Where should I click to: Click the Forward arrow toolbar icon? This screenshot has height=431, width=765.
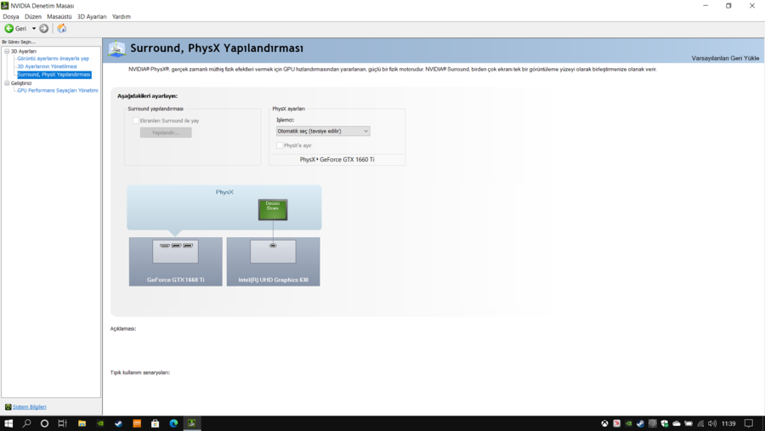pyautogui.click(x=44, y=28)
